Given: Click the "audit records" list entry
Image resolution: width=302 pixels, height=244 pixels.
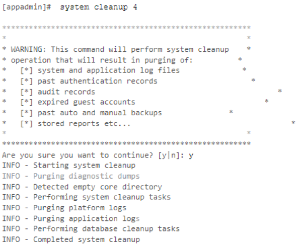Looking at the screenshot, I should (66, 92).
